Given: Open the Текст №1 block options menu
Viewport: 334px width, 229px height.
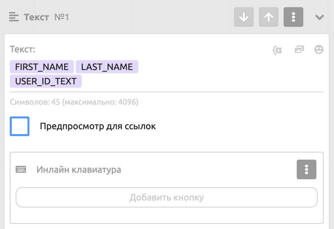Looking at the screenshot, I should pos(293,17).
